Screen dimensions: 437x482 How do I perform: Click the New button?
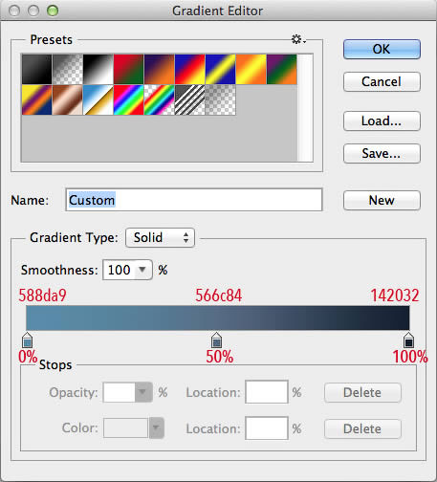(382, 200)
